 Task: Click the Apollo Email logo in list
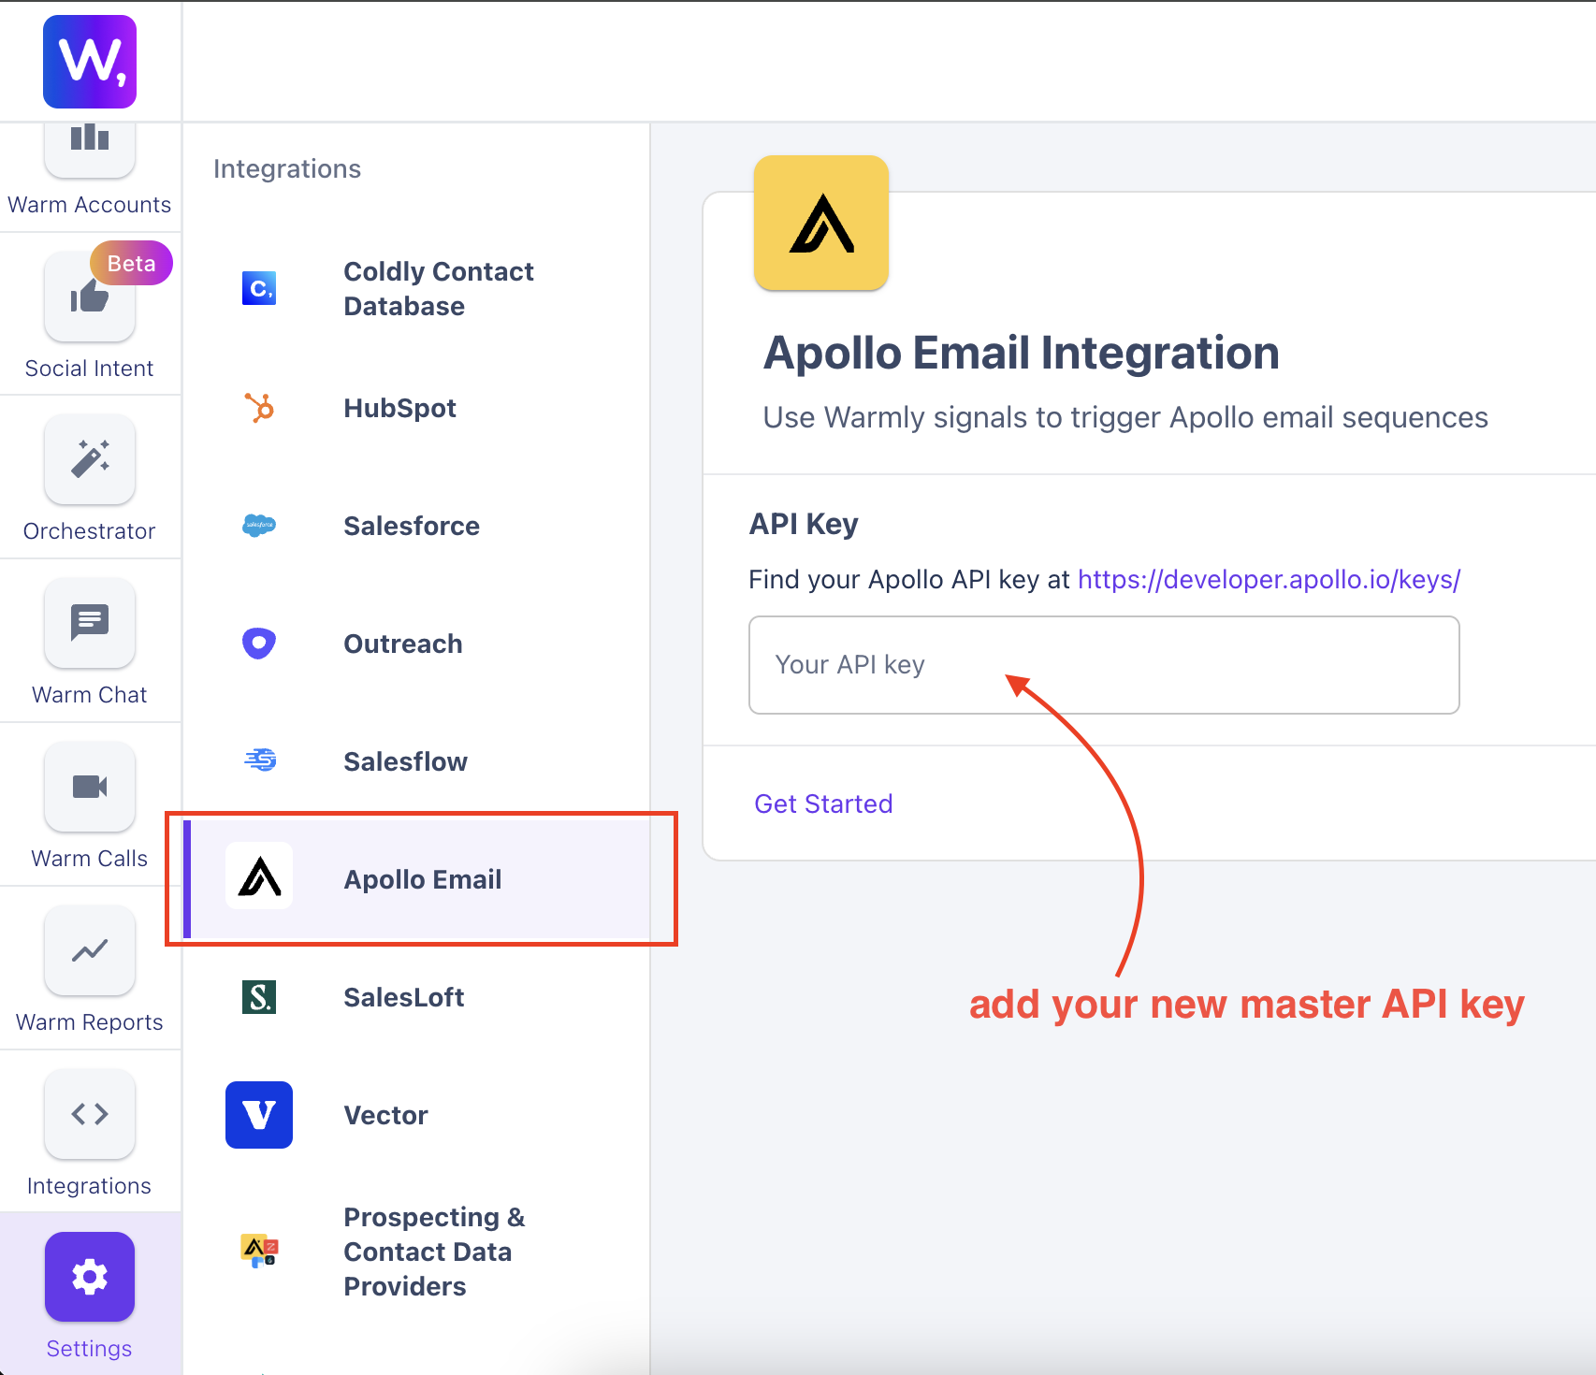pos(259,876)
